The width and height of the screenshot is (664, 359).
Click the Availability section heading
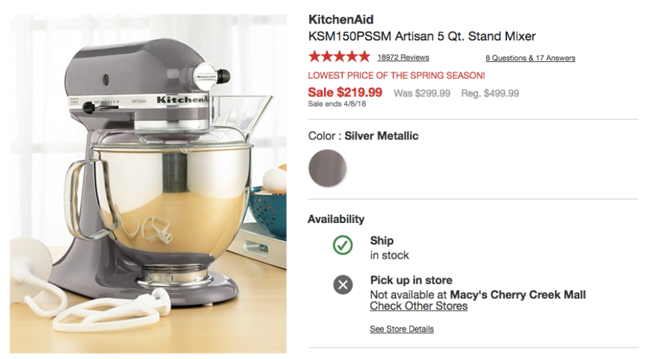pyautogui.click(x=336, y=219)
